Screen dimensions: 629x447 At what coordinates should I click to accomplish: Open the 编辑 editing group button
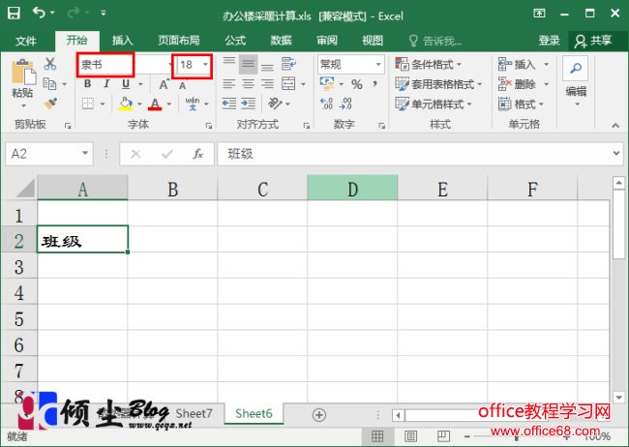coord(576,80)
